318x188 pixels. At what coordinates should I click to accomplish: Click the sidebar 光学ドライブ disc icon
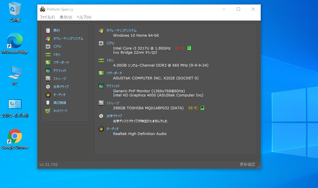click(x=48, y=87)
